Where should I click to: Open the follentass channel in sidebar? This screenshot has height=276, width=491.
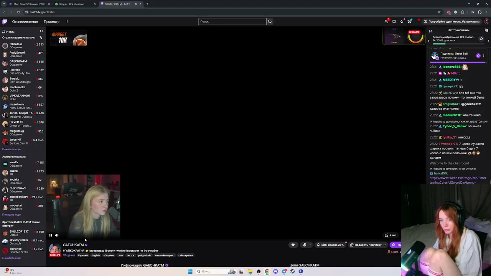pyautogui.click(x=23, y=46)
